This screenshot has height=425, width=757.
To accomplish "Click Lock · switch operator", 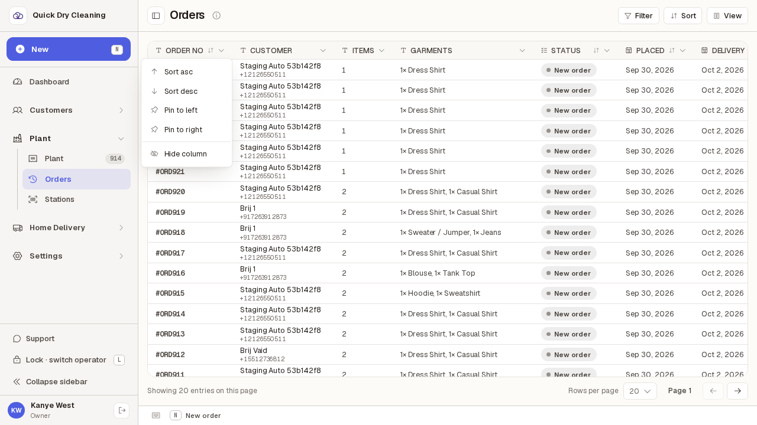I will point(69,360).
